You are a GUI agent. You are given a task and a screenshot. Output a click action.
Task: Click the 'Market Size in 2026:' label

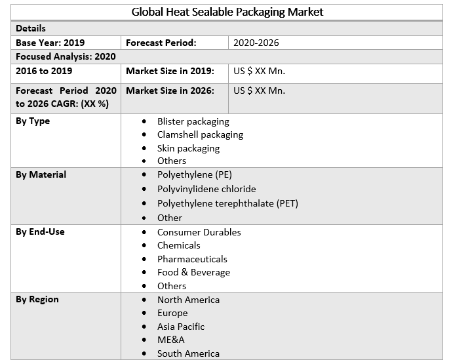click(x=170, y=90)
